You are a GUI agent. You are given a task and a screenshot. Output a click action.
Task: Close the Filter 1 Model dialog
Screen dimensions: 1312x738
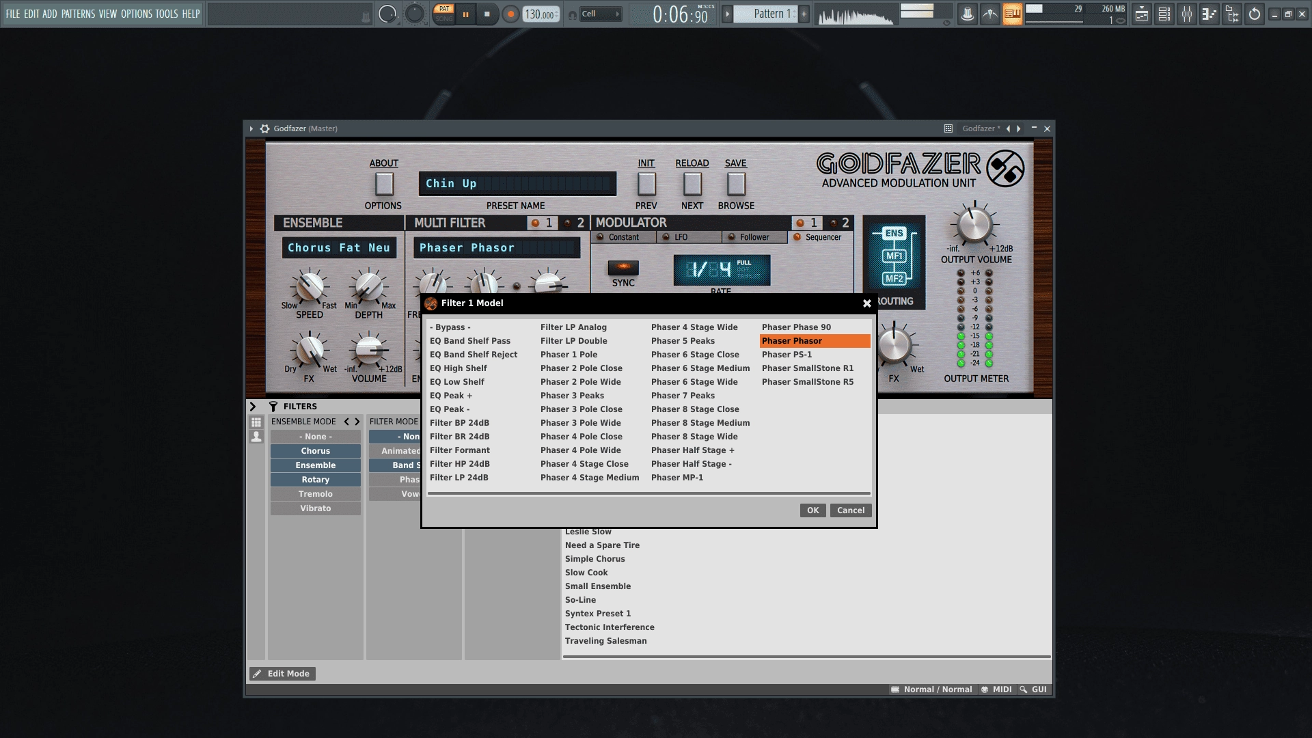click(866, 303)
